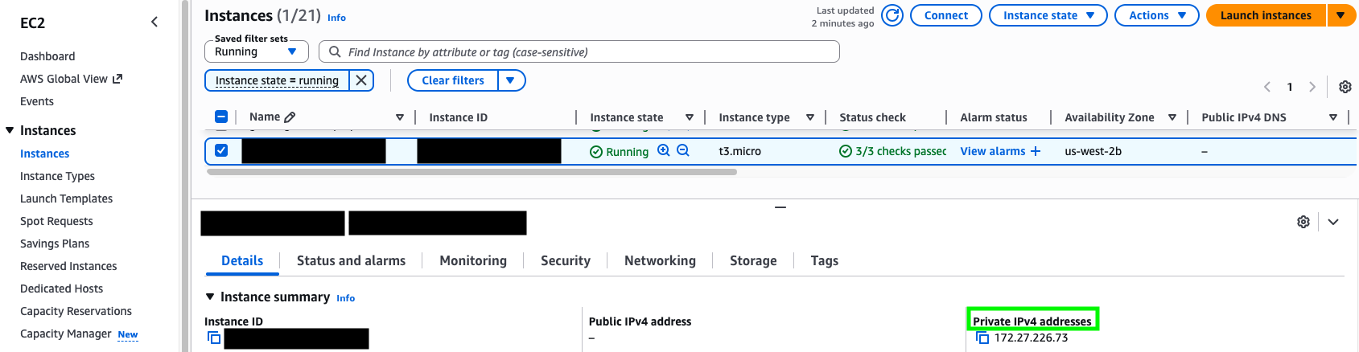1359x352 pixels.
Task: Open the Running saved filter sets dropdown
Action: [256, 51]
